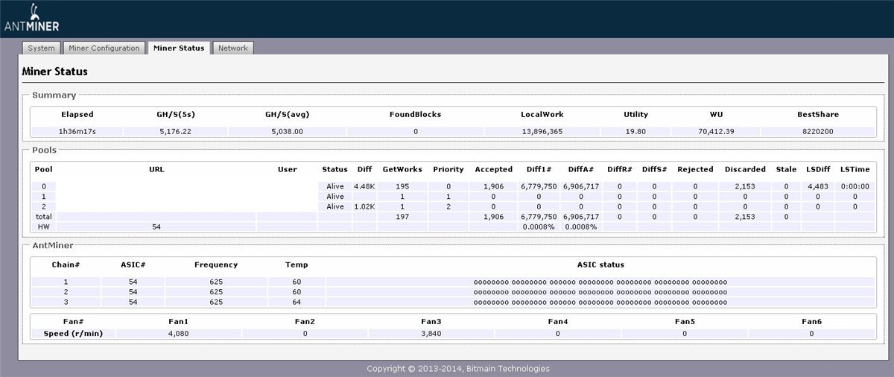The image size is (894, 377).
Task: Click pool 0 GetWorks value 195
Action: coord(402,186)
